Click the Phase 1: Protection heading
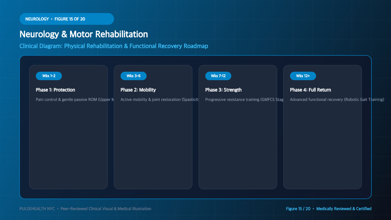The height and width of the screenshot is (220, 391). 55,90
